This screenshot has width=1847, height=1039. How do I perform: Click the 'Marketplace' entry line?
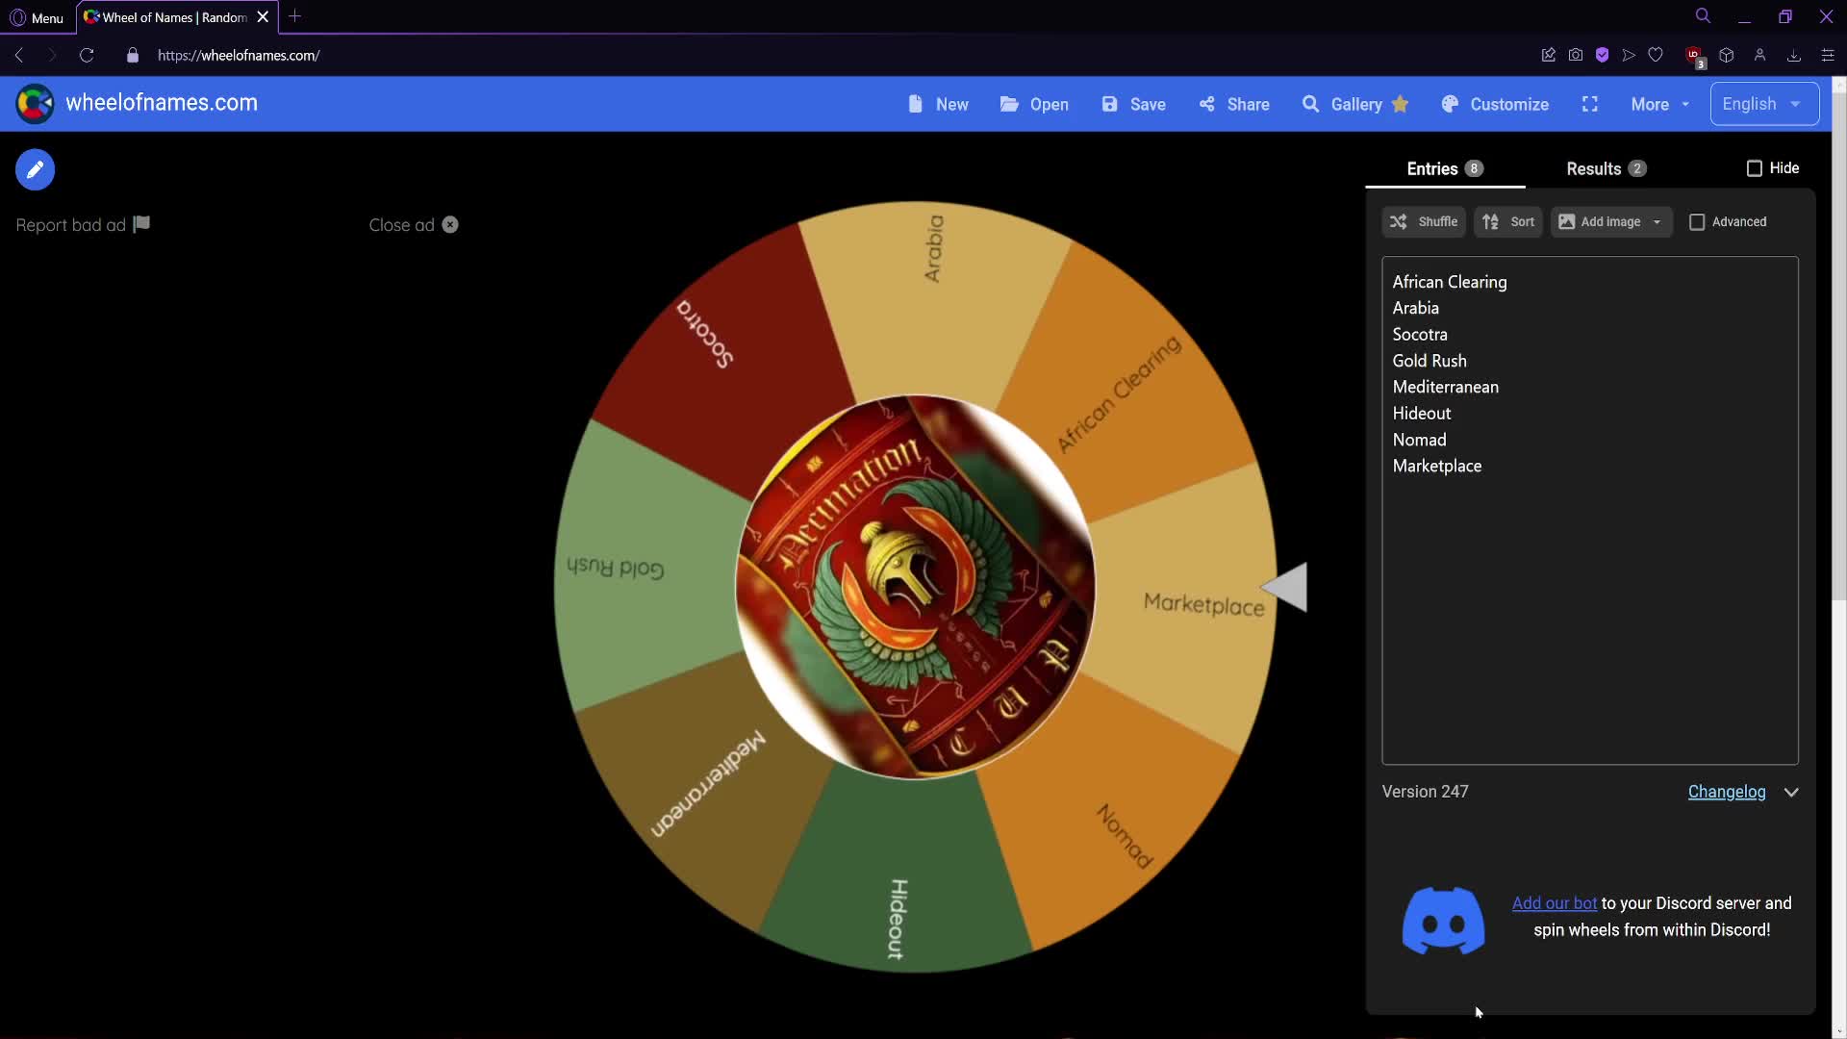click(1436, 466)
